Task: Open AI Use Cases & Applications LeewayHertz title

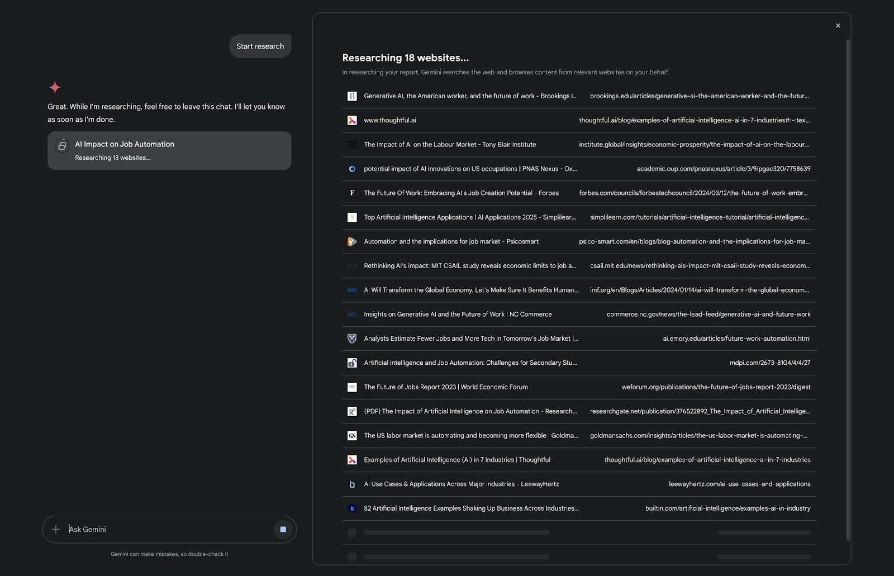Action: [x=461, y=484]
